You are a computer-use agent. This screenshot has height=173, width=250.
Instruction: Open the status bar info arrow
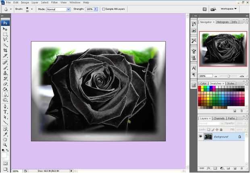click(x=71, y=171)
